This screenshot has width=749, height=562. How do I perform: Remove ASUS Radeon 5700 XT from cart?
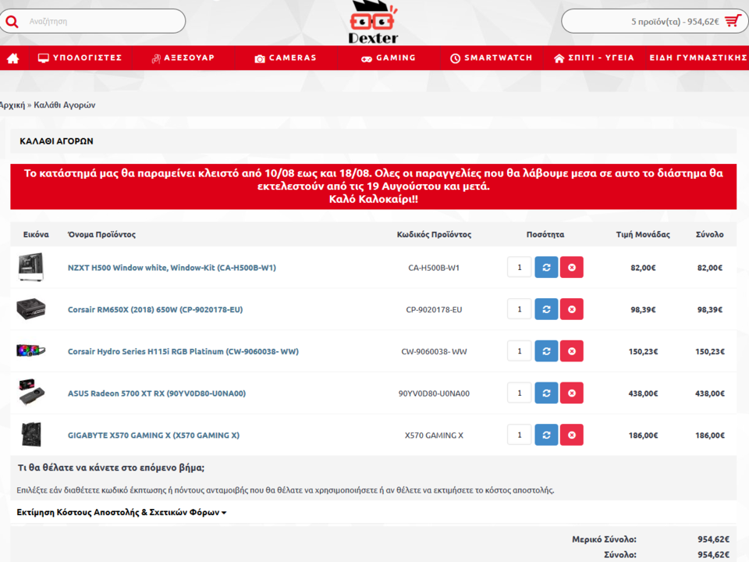tap(572, 393)
